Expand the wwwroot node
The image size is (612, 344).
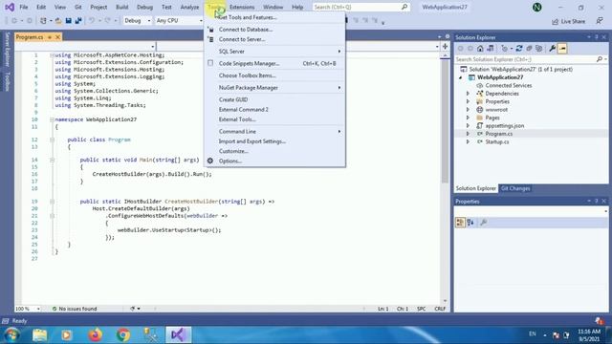click(468, 110)
